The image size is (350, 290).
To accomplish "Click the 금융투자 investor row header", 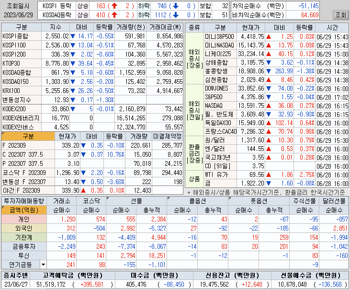I will (24, 247).
